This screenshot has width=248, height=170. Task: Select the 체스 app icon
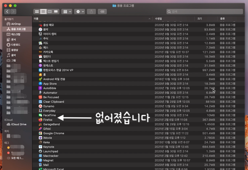40,48
